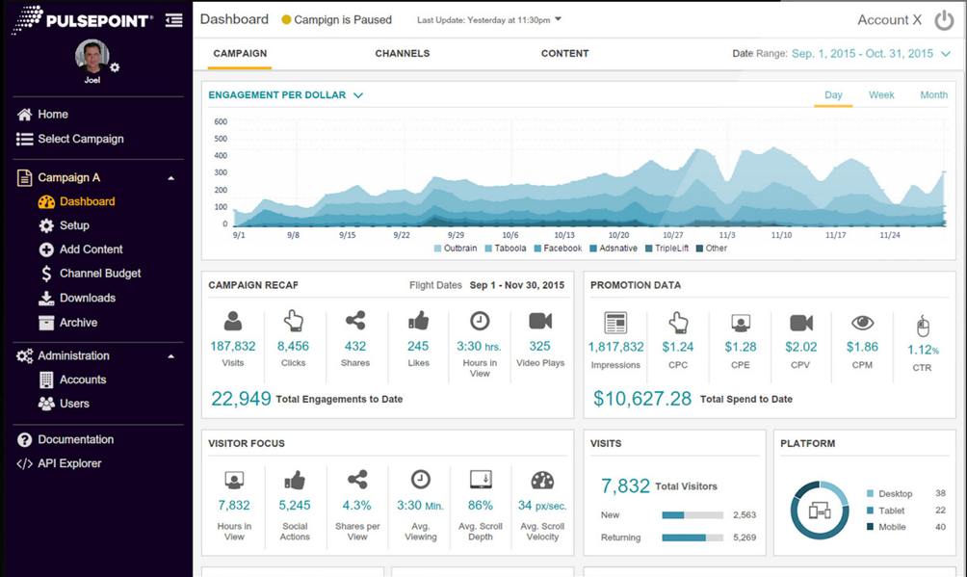
Task: Open the Engagement Per Dollar metric dropdown
Action: point(358,95)
